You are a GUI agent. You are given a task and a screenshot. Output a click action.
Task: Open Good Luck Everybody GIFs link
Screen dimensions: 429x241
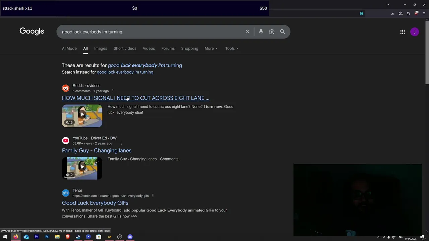(95, 203)
